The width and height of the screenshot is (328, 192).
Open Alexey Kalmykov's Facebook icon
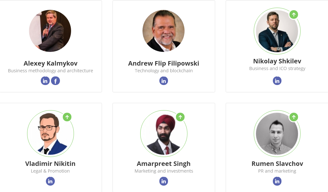(55, 81)
